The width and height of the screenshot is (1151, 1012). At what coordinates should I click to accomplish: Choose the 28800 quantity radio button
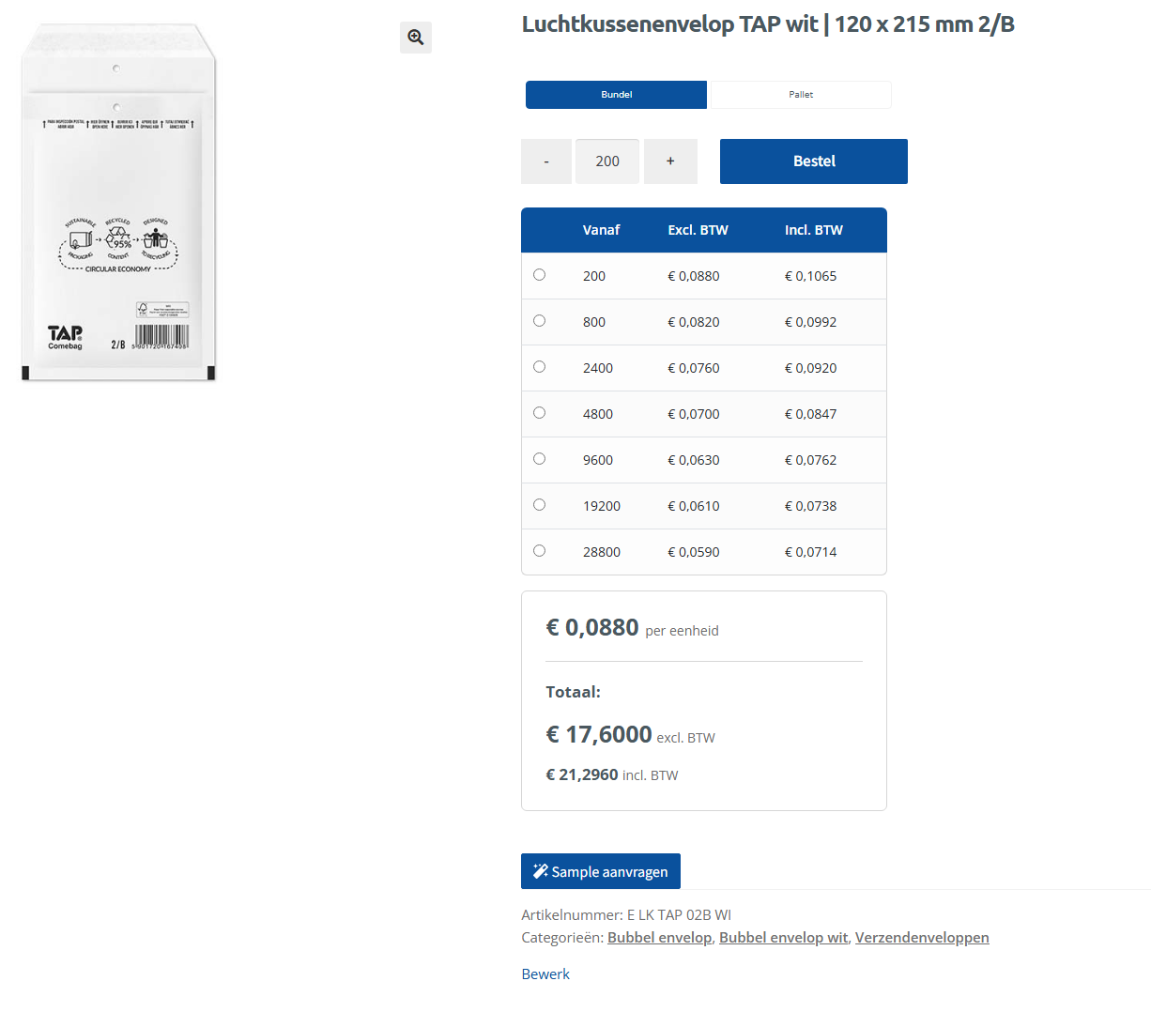pos(540,551)
